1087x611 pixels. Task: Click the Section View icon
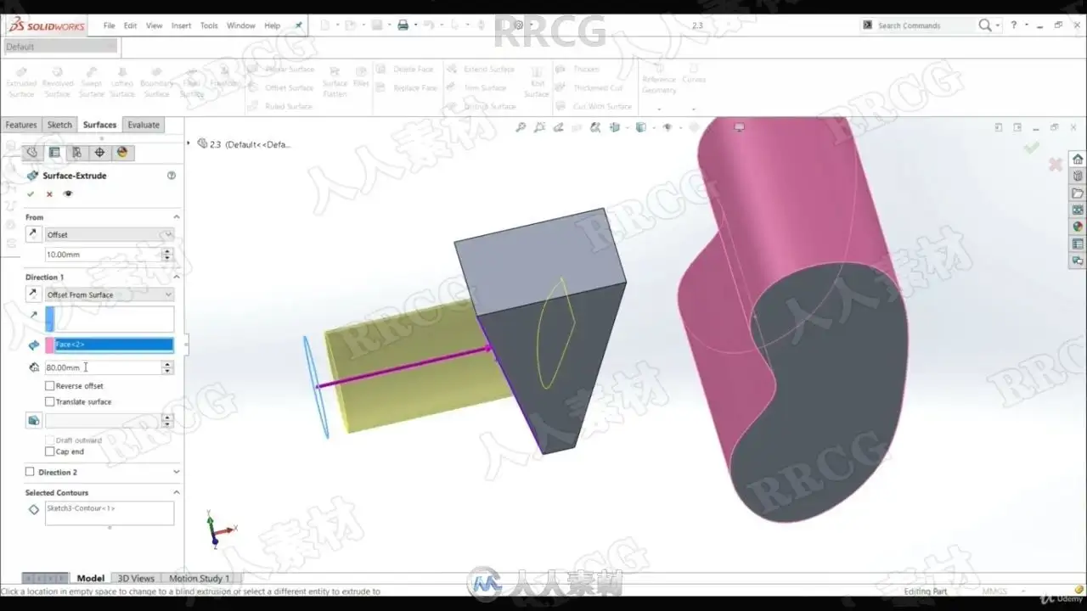coord(577,127)
